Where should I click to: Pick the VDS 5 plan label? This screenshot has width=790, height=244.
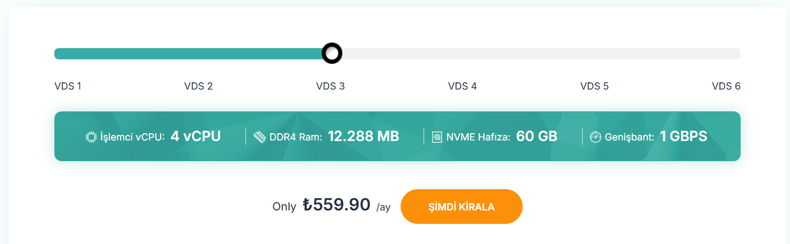(x=594, y=86)
